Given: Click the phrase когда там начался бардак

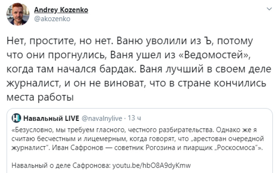Looking at the screenshot, I should tap(71, 69).
